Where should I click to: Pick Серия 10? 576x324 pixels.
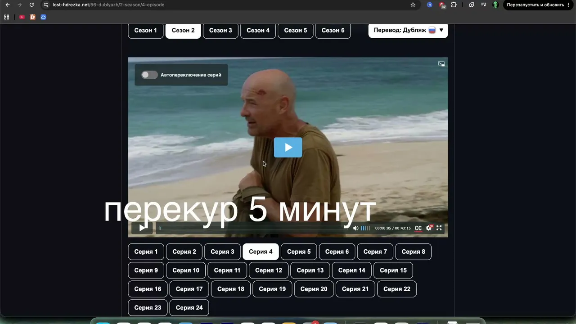tap(186, 270)
